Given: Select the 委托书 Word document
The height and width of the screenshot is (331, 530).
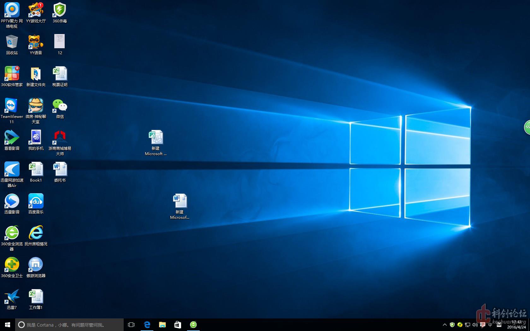Looking at the screenshot, I should point(60,172).
